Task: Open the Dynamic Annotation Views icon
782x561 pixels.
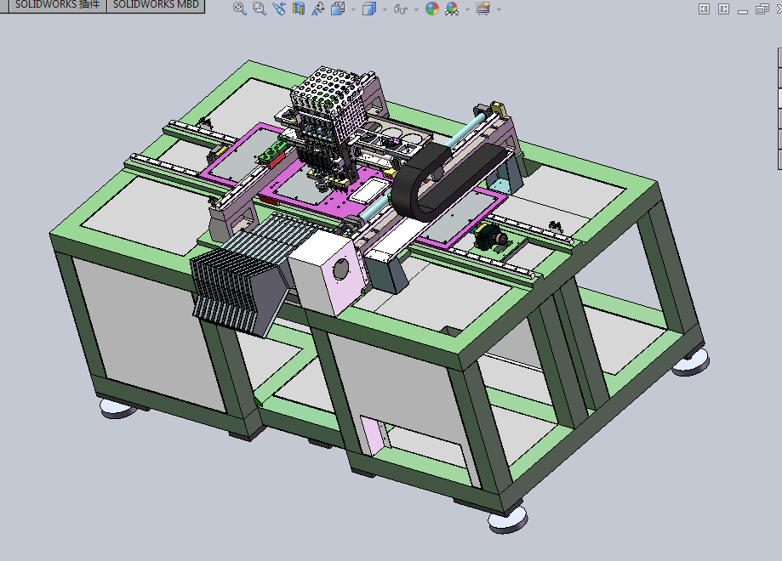Action: pyautogui.click(x=317, y=8)
